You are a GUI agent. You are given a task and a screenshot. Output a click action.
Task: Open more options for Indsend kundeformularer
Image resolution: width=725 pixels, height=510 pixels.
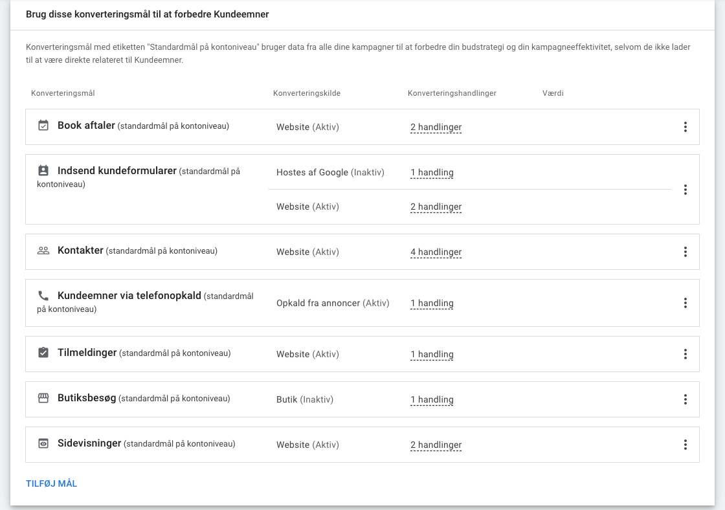click(x=686, y=190)
